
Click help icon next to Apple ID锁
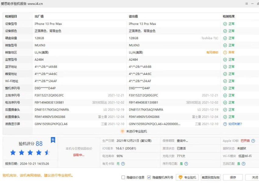[x=253, y=141]
